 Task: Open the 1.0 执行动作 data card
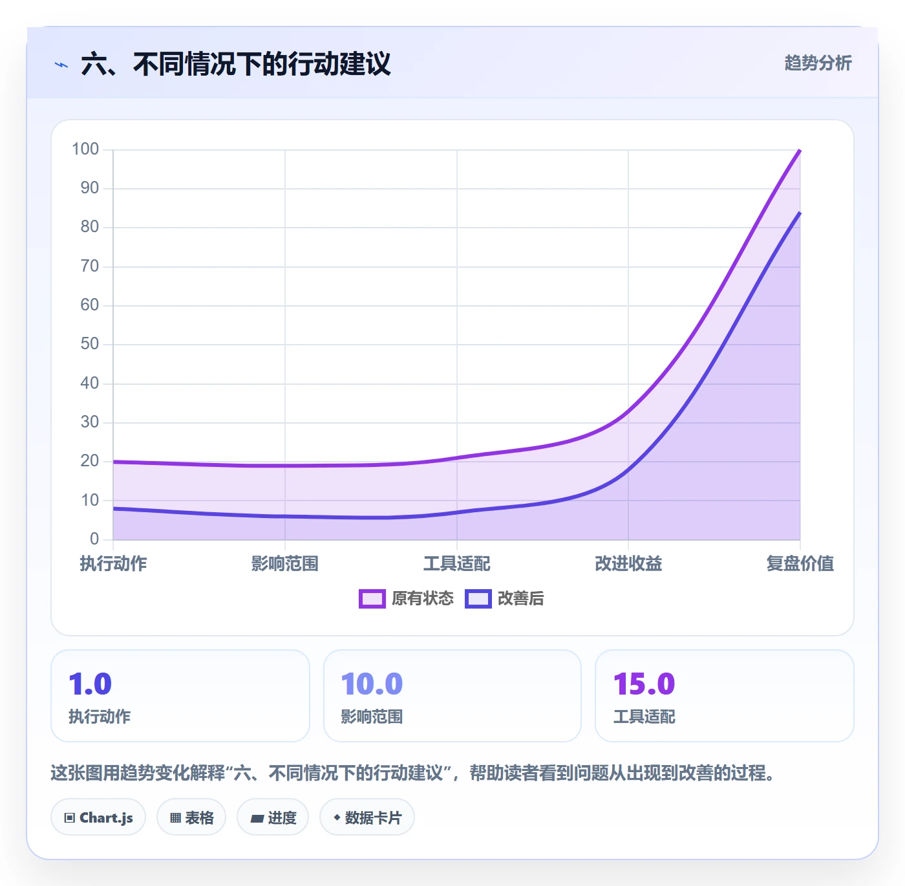180,696
